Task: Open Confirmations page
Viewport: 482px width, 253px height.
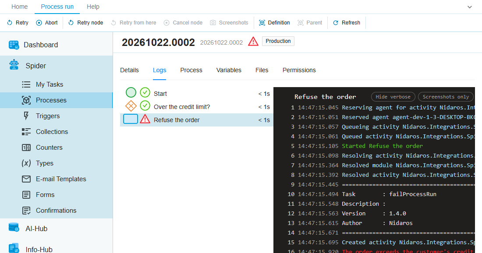Action: coord(56,210)
